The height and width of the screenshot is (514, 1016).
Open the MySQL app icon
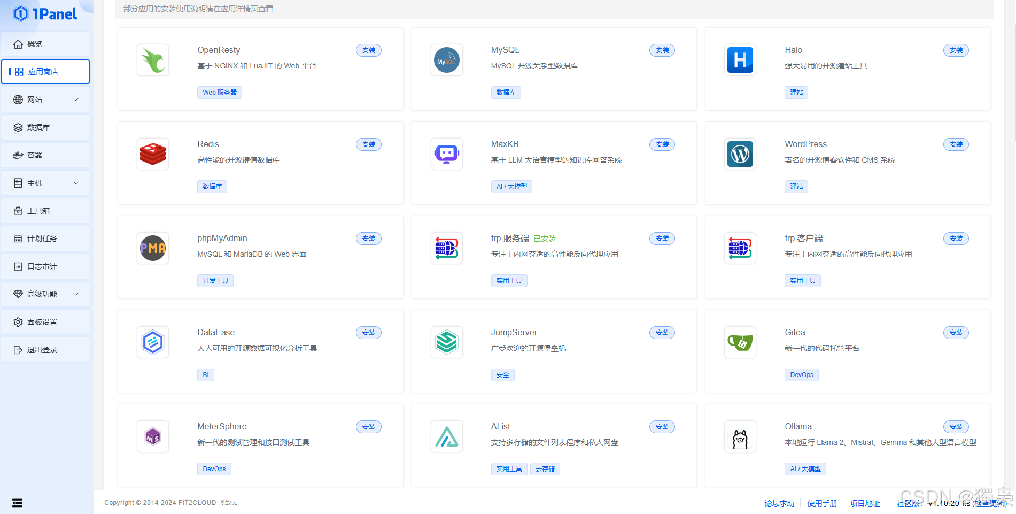click(x=447, y=60)
